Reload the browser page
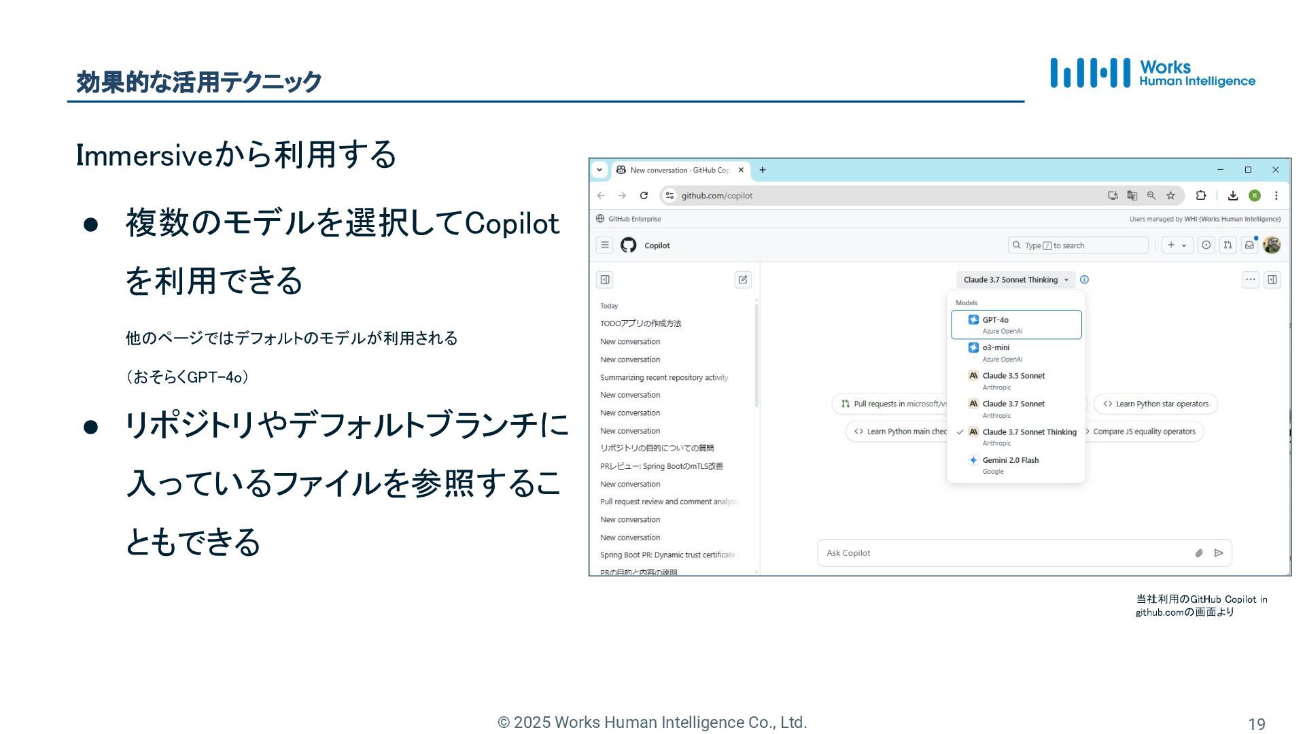The height and width of the screenshot is (734, 1305). [644, 196]
